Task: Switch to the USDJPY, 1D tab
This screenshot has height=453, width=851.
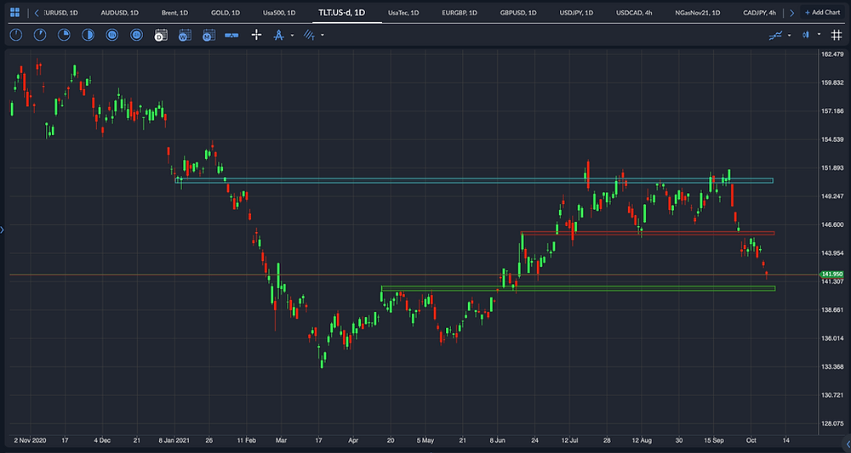Action: tap(578, 13)
